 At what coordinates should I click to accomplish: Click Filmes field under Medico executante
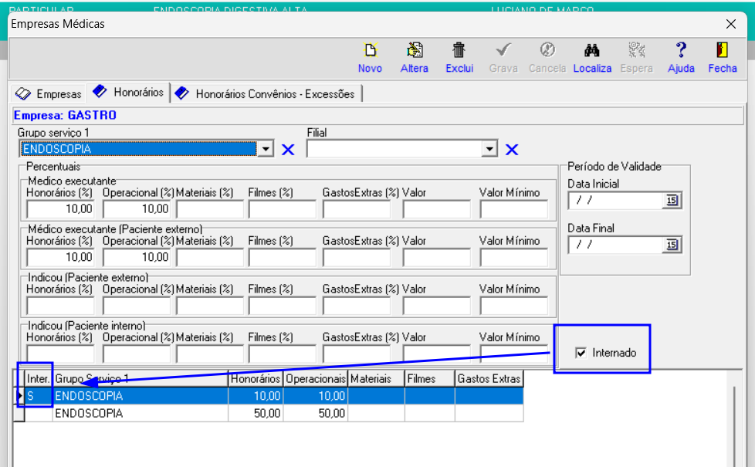(x=283, y=209)
